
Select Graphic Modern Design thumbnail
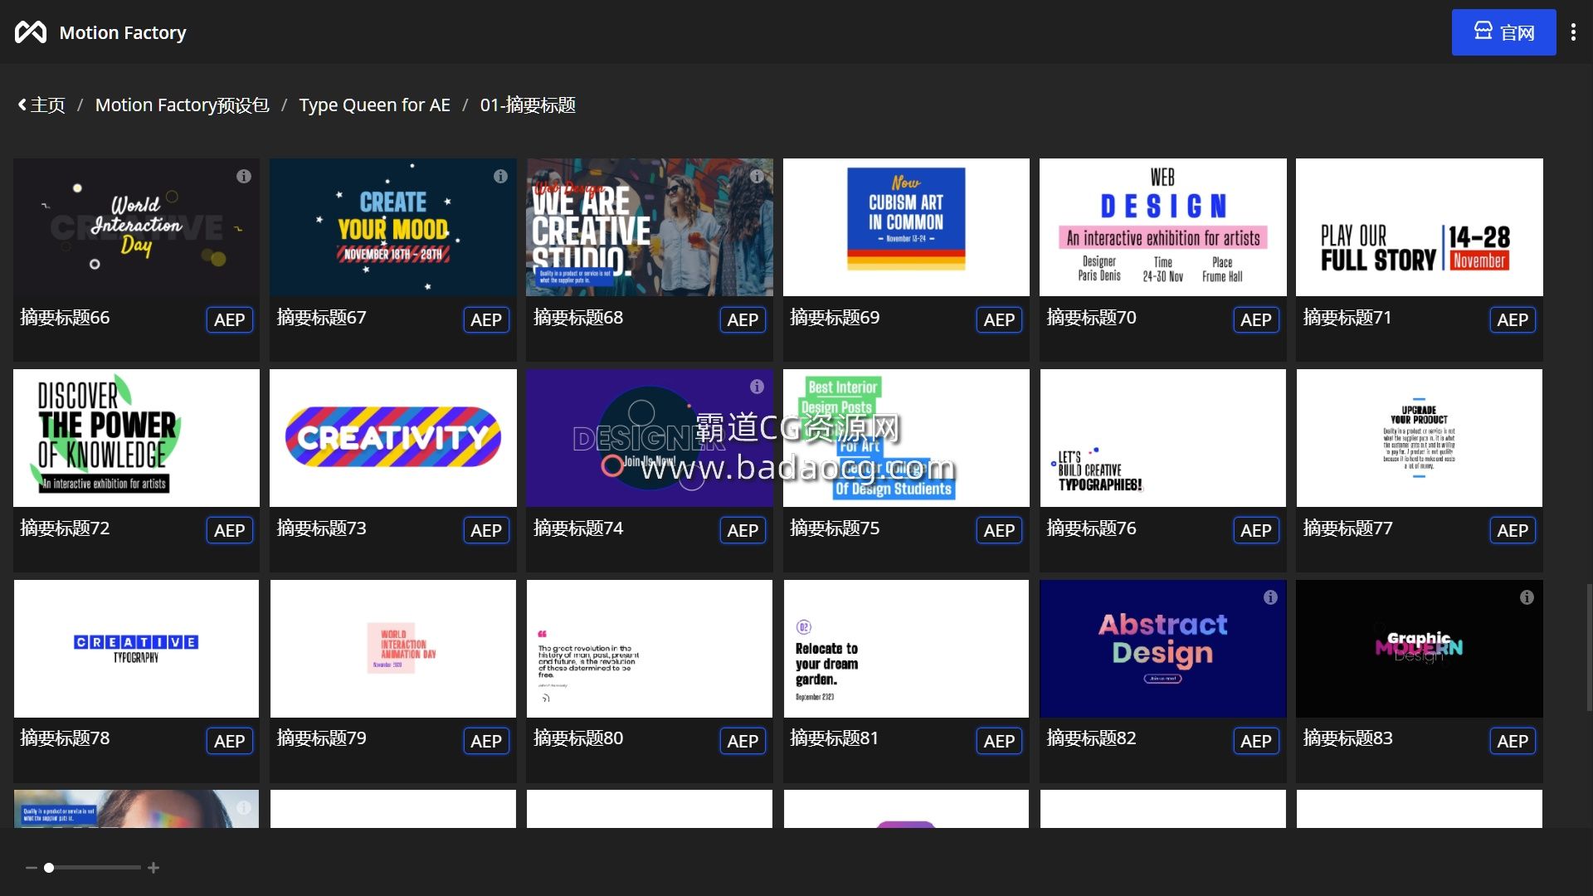pos(1419,649)
